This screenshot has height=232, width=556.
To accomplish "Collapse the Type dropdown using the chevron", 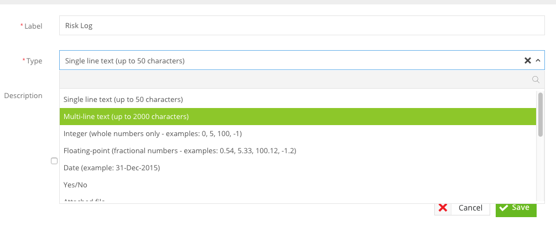I will [538, 61].
